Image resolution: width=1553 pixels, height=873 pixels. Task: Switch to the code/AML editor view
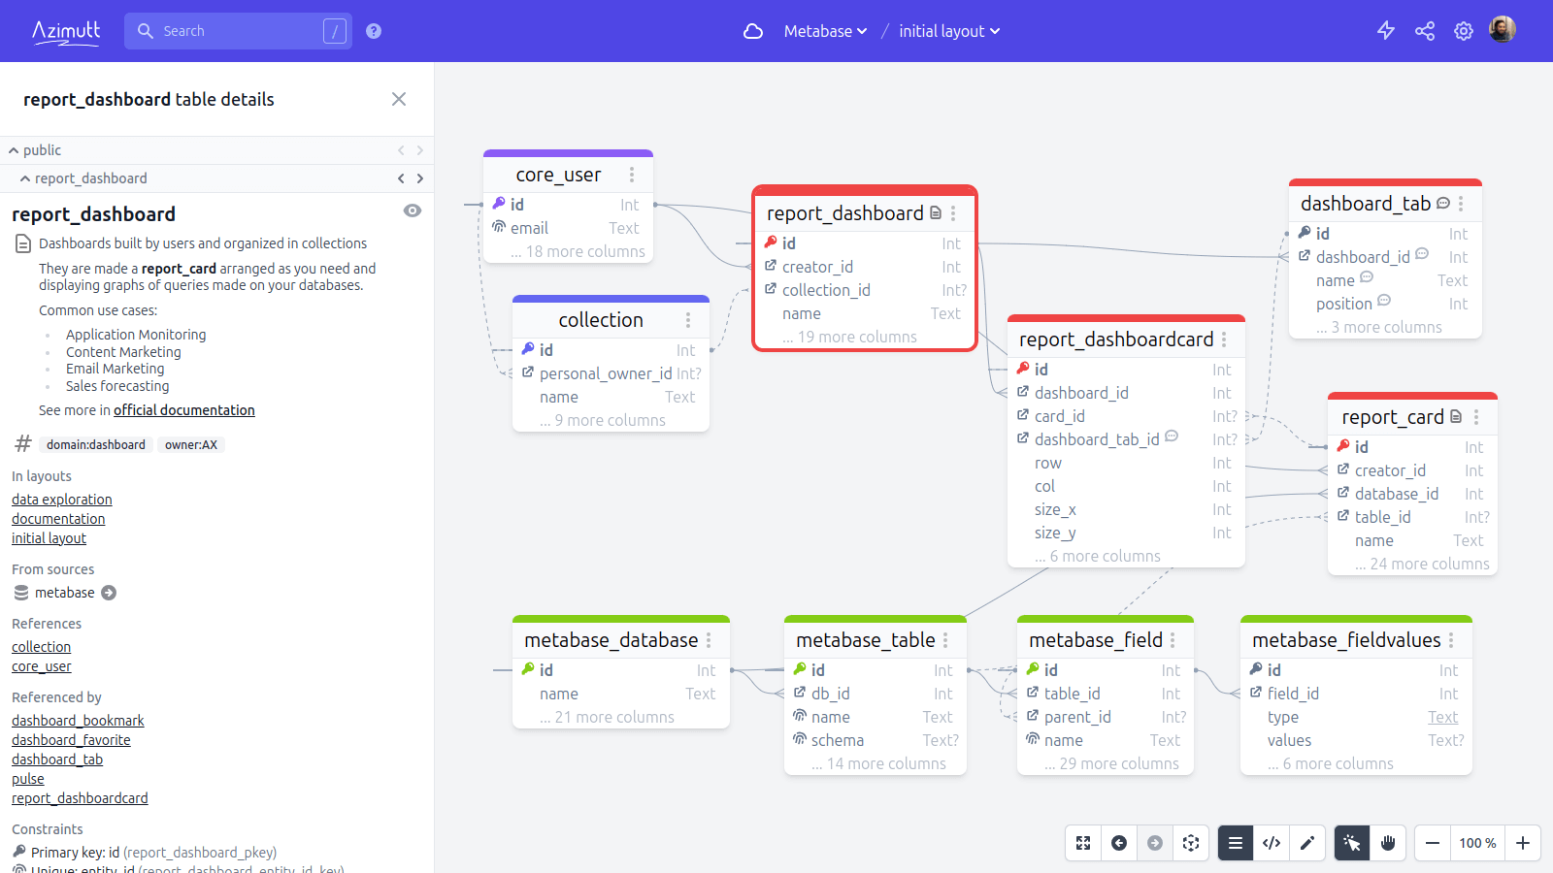(x=1272, y=843)
